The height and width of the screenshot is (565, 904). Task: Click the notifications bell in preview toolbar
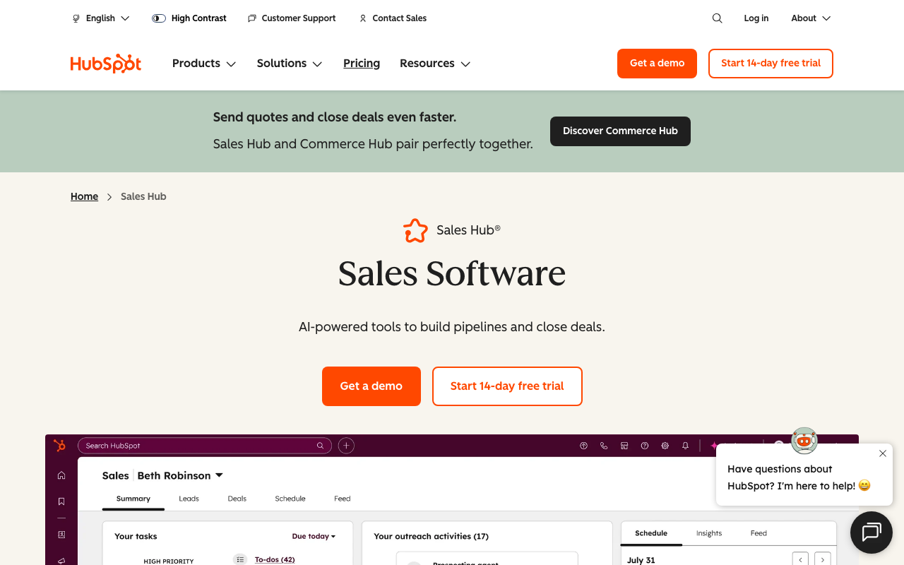(x=685, y=446)
